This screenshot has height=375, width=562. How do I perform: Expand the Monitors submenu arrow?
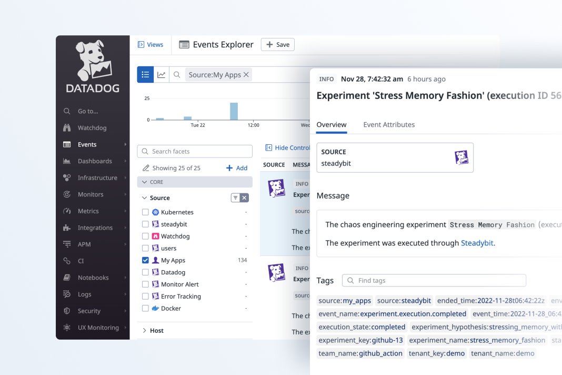click(x=125, y=194)
